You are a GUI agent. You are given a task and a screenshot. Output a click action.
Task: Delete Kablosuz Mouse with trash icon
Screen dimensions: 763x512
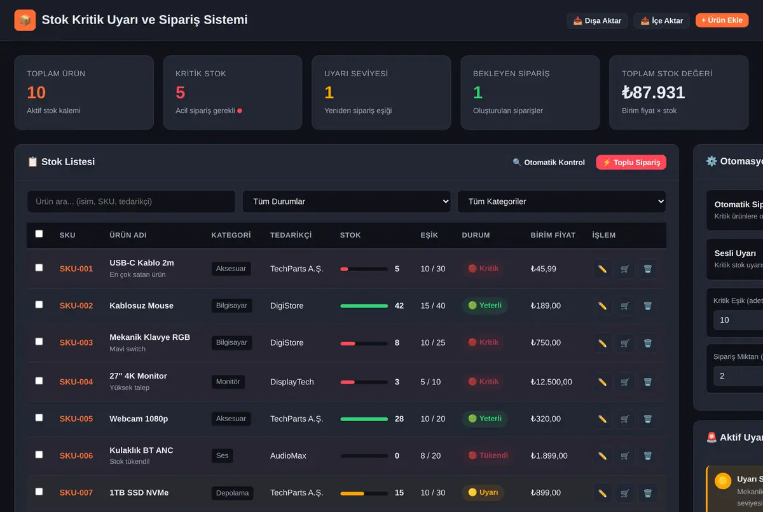point(647,306)
